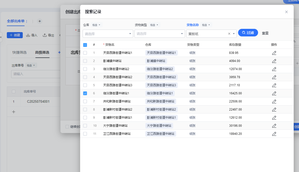Click edit pencil for 天目西路街道中转站3 row
This screenshot has width=299, height=172.
274,85
